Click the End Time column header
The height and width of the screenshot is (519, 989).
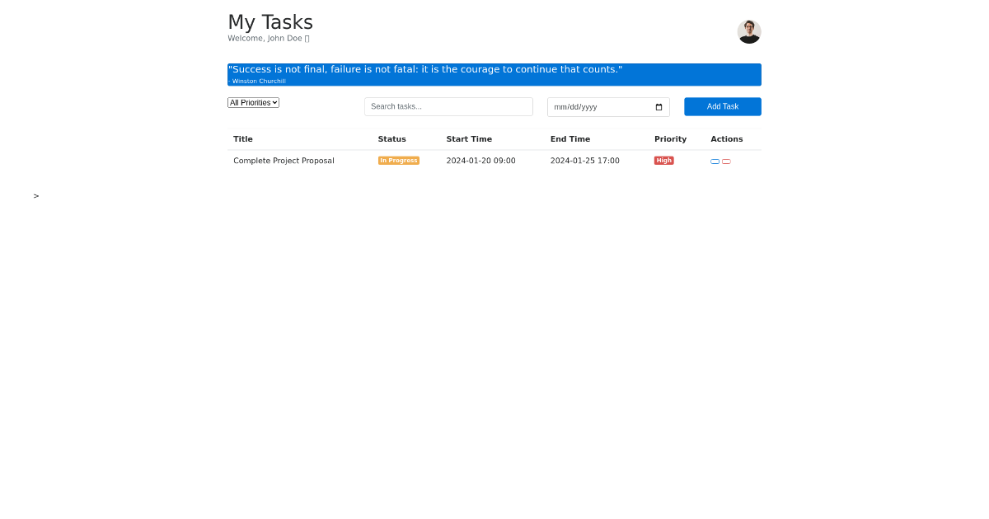point(570,138)
